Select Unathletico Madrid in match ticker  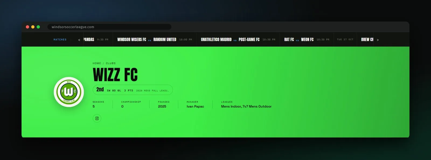coord(216,40)
